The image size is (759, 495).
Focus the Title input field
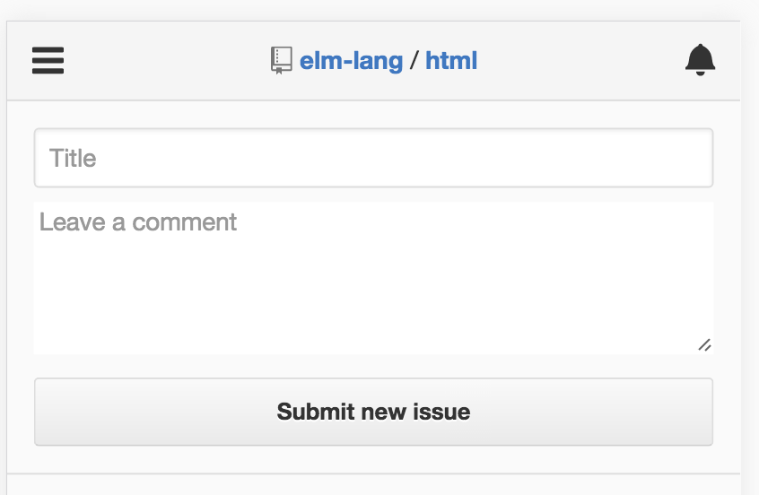coord(374,158)
